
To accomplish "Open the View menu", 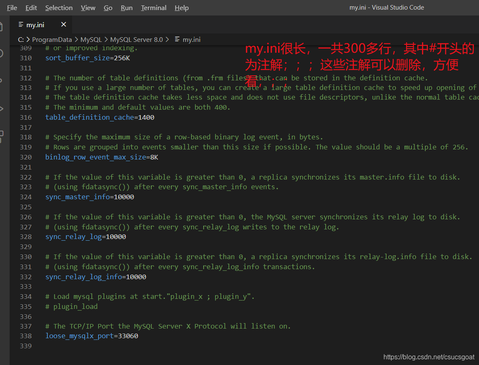I will [x=88, y=8].
